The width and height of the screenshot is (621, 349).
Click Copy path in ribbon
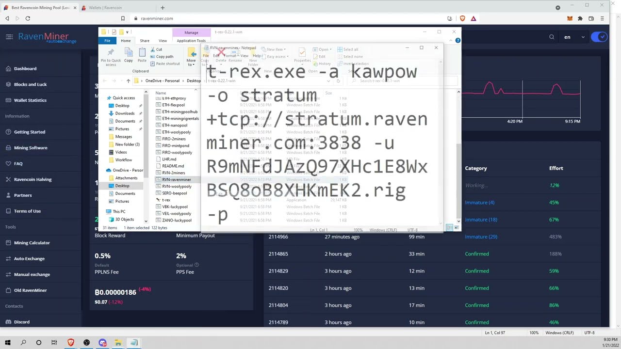[162, 57]
